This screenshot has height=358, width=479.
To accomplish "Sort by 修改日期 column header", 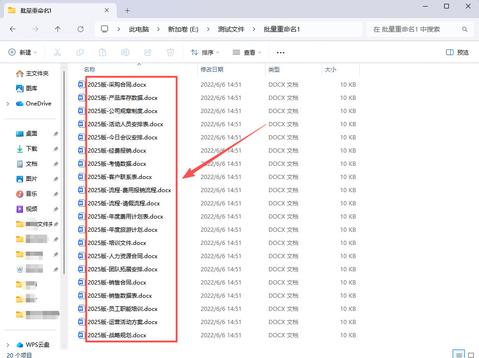I will tap(211, 70).
